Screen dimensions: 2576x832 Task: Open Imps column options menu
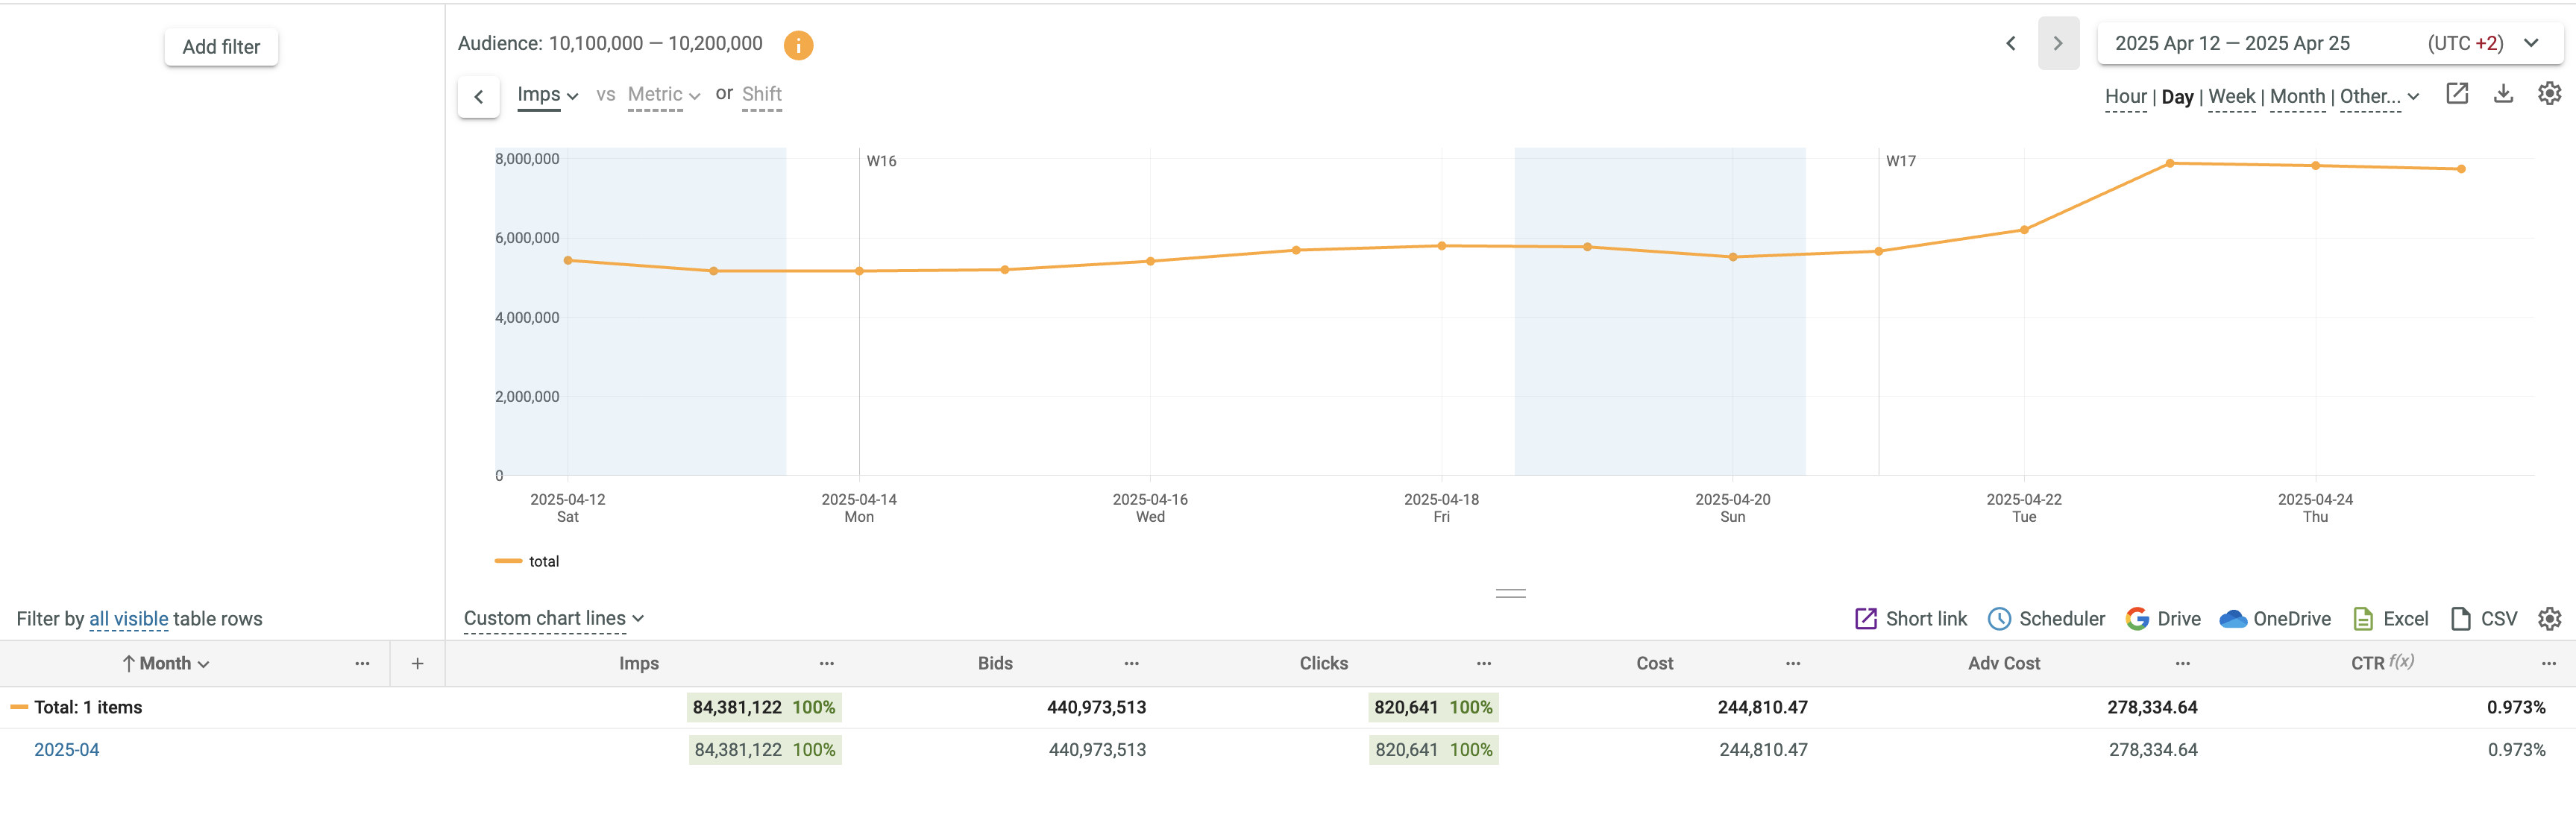click(x=826, y=663)
